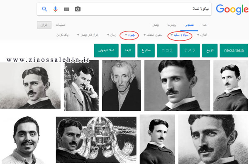The height and width of the screenshot is (164, 249).
Task: Open top-row rightmost portrait in buttoned coat
Action: [231, 86]
